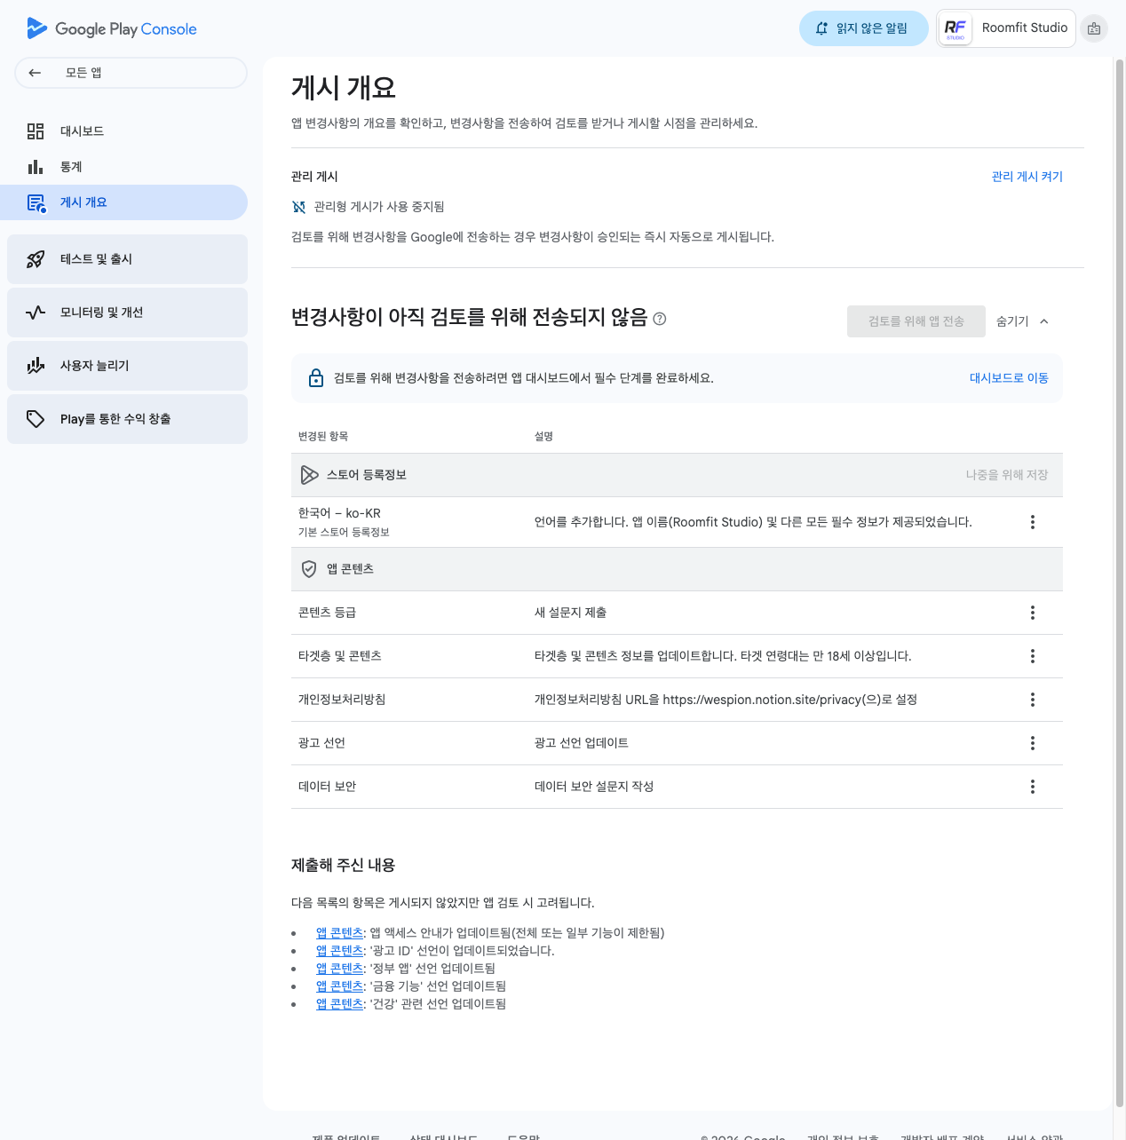Screen dimensions: 1126x1140
Task: Open more options for 데이터 보안 row
Action: (1032, 787)
